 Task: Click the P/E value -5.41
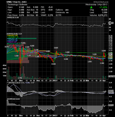(x=50, y=7)
